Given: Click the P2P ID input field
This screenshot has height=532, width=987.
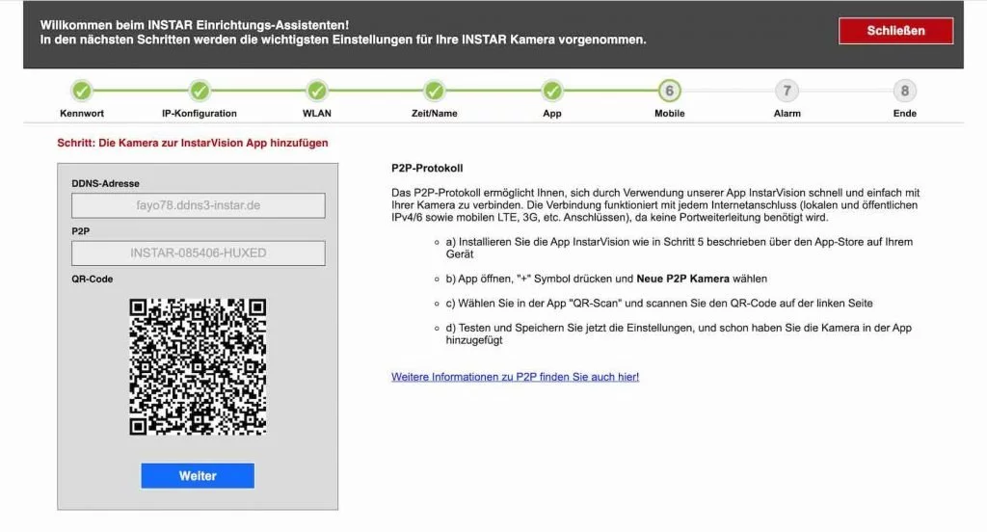Looking at the screenshot, I should [199, 253].
